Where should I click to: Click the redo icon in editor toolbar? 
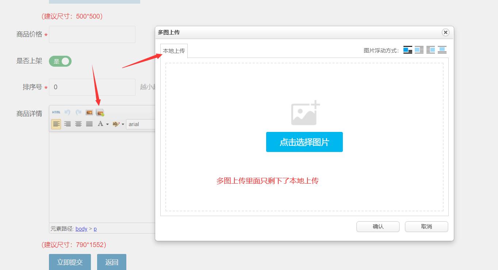click(x=78, y=113)
